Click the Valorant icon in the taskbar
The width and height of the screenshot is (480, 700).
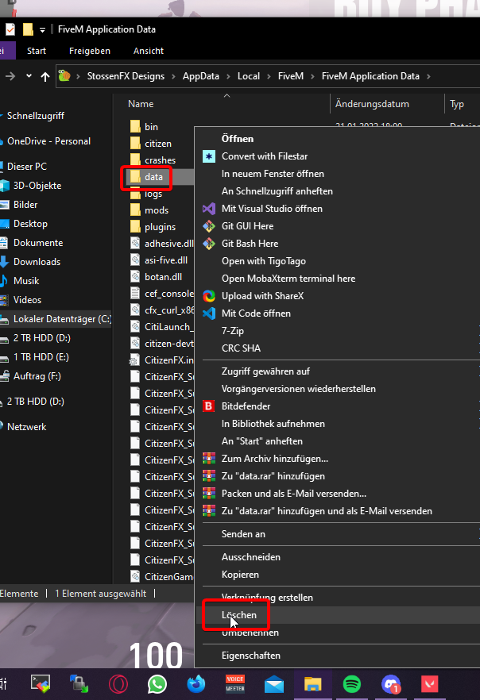point(430,683)
